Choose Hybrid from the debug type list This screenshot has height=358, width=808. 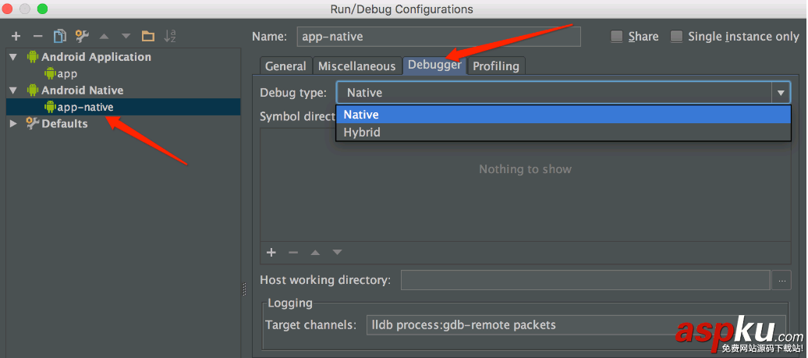tap(362, 133)
